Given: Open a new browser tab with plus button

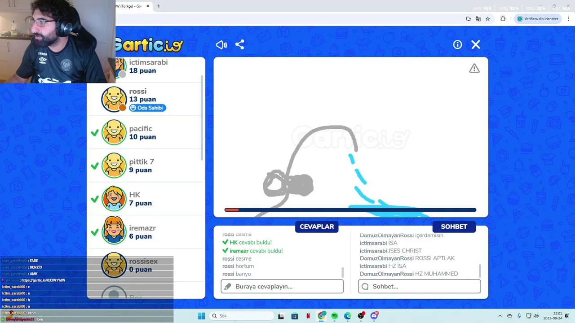Looking at the screenshot, I should (x=159, y=6).
